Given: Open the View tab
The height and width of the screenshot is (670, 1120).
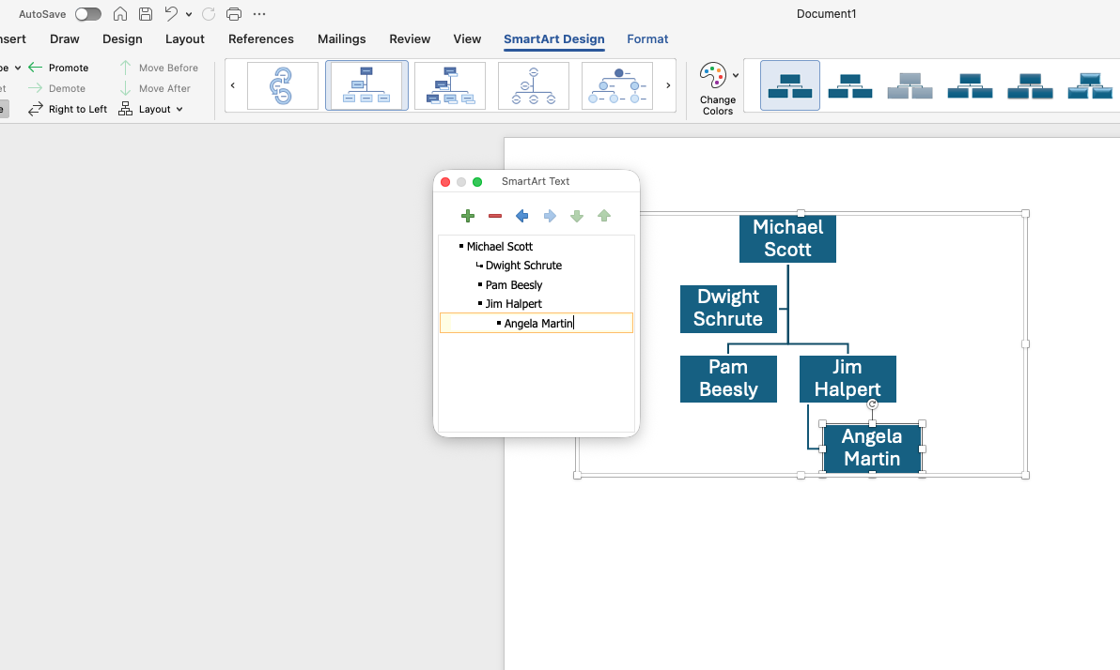Looking at the screenshot, I should point(467,38).
